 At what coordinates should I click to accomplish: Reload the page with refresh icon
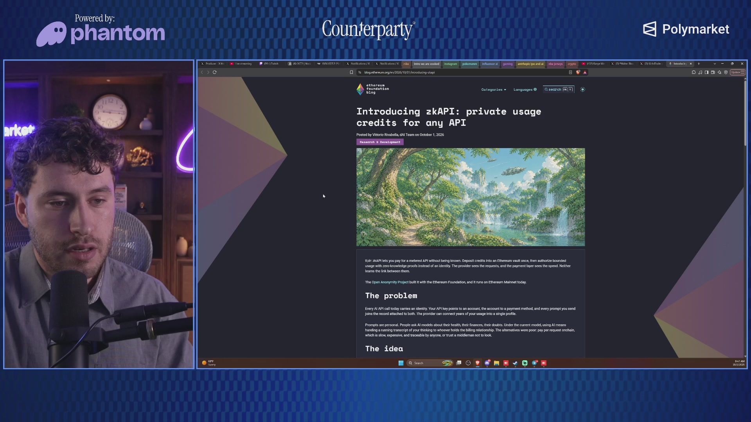[x=215, y=72]
